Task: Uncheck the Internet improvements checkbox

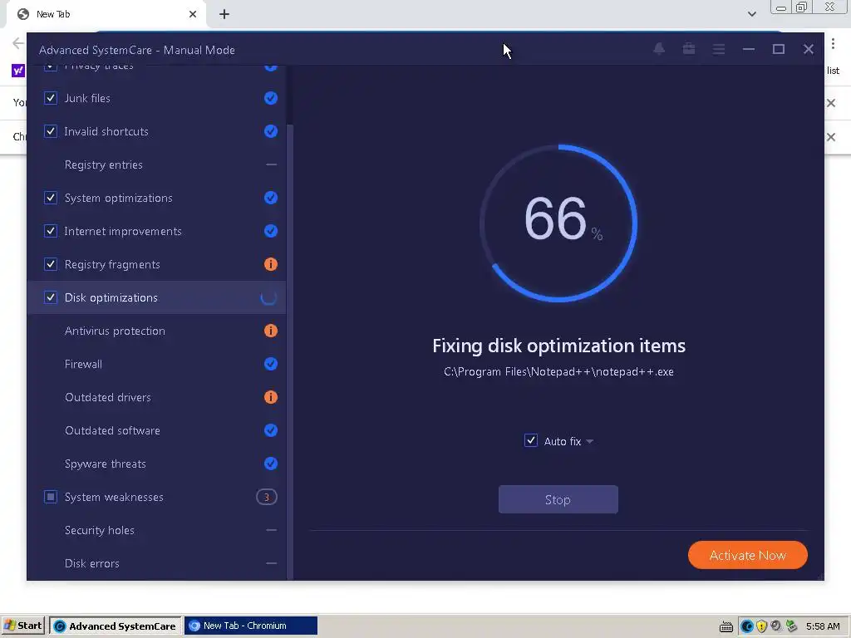Action: 51,231
